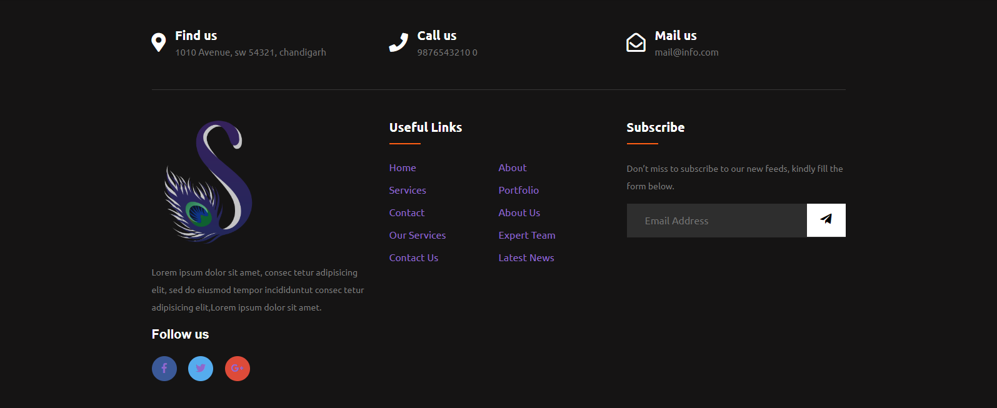Click the paper plane subscribe button
The height and width of the screenshot is (408, 997).
point(826,220)
